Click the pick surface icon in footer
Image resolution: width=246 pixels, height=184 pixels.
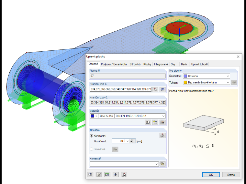[x=124, y=174]
